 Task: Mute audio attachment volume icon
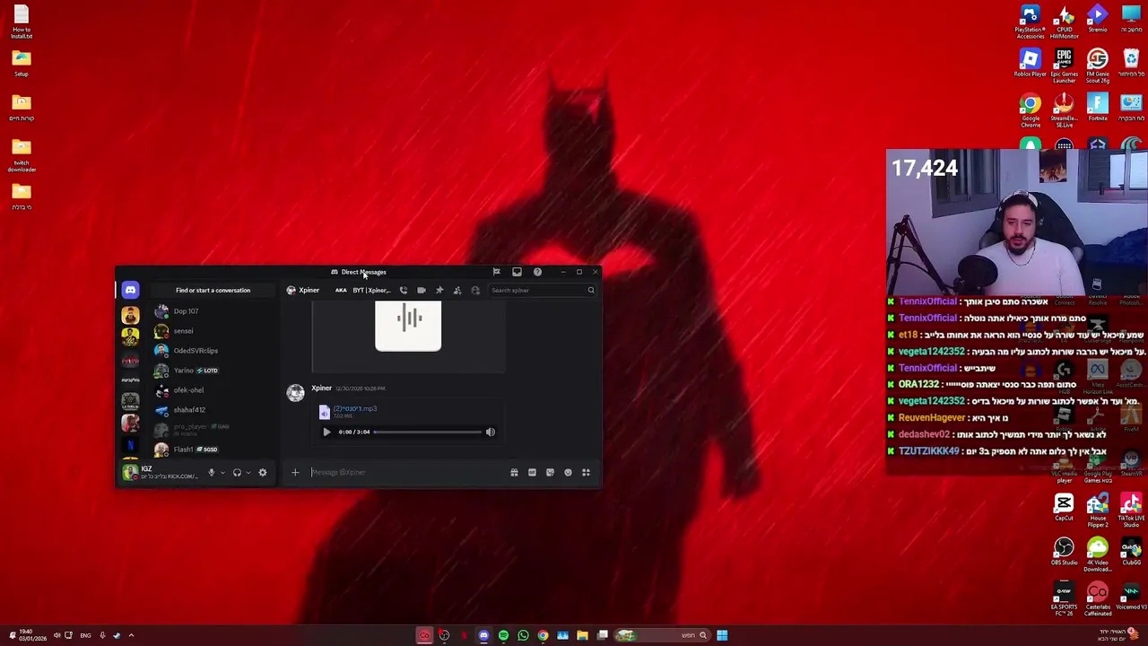491,432
